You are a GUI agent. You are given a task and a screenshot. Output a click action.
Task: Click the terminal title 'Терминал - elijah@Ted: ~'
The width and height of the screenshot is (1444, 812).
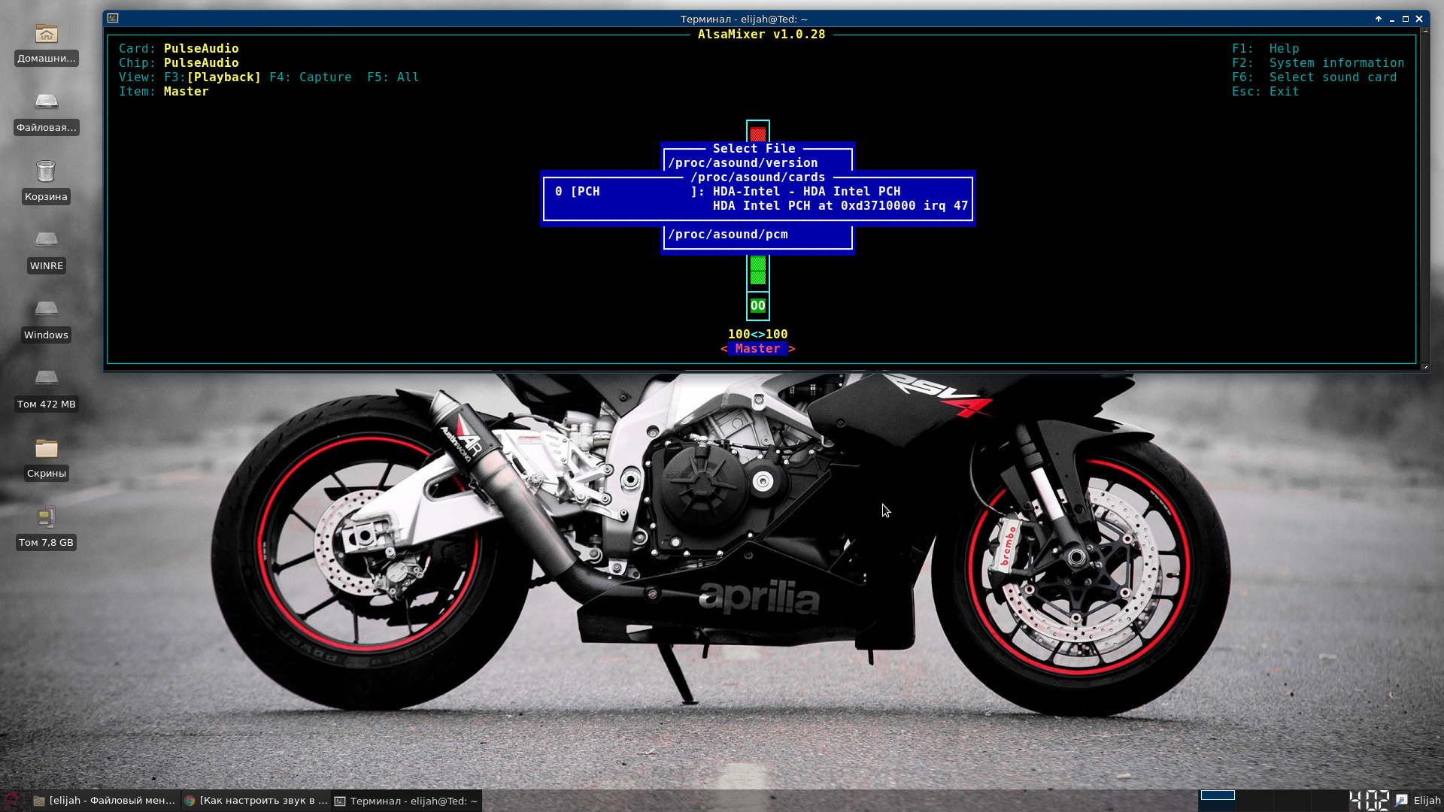point(744,20)
